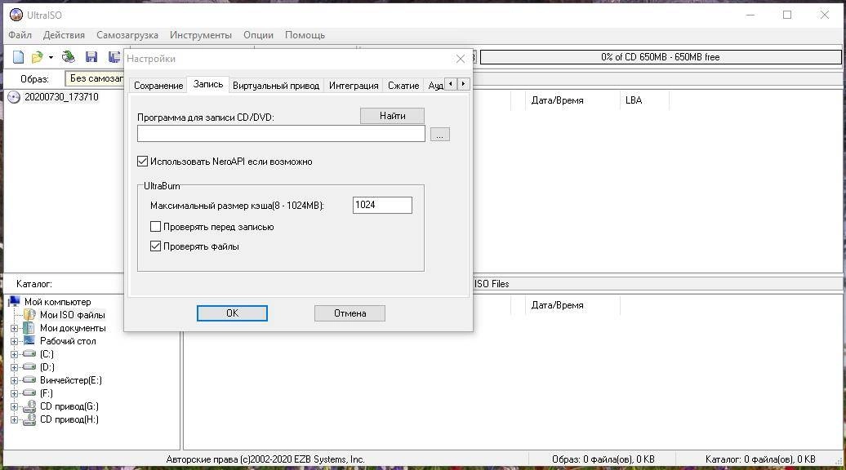Click the CD привод(H:) drive icon
Viewport: 846px width, 470px height.
pyautogui.click(x=29, y=419)
